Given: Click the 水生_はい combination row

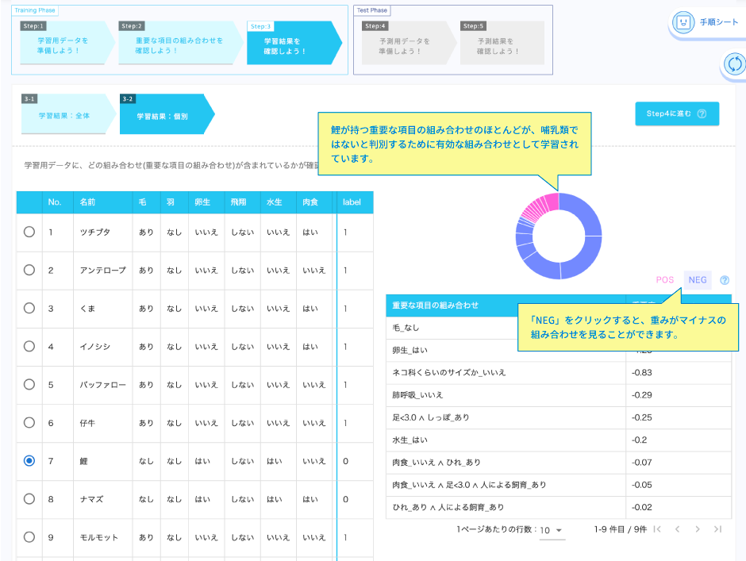Looking at the screenshot, I should (x=559, y=440).
